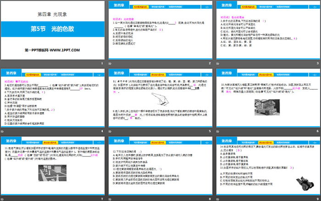321x201 pixels.
Task: Select slide 3 thumbnail about 知识点2
Action: pyautogui.click(x=268, y=30)
